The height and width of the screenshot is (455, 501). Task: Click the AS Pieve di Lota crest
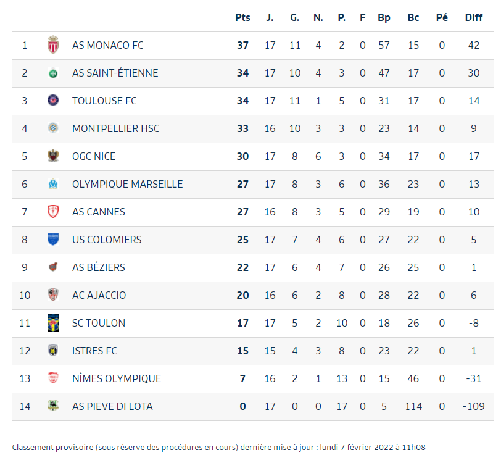tap(53, 406)
